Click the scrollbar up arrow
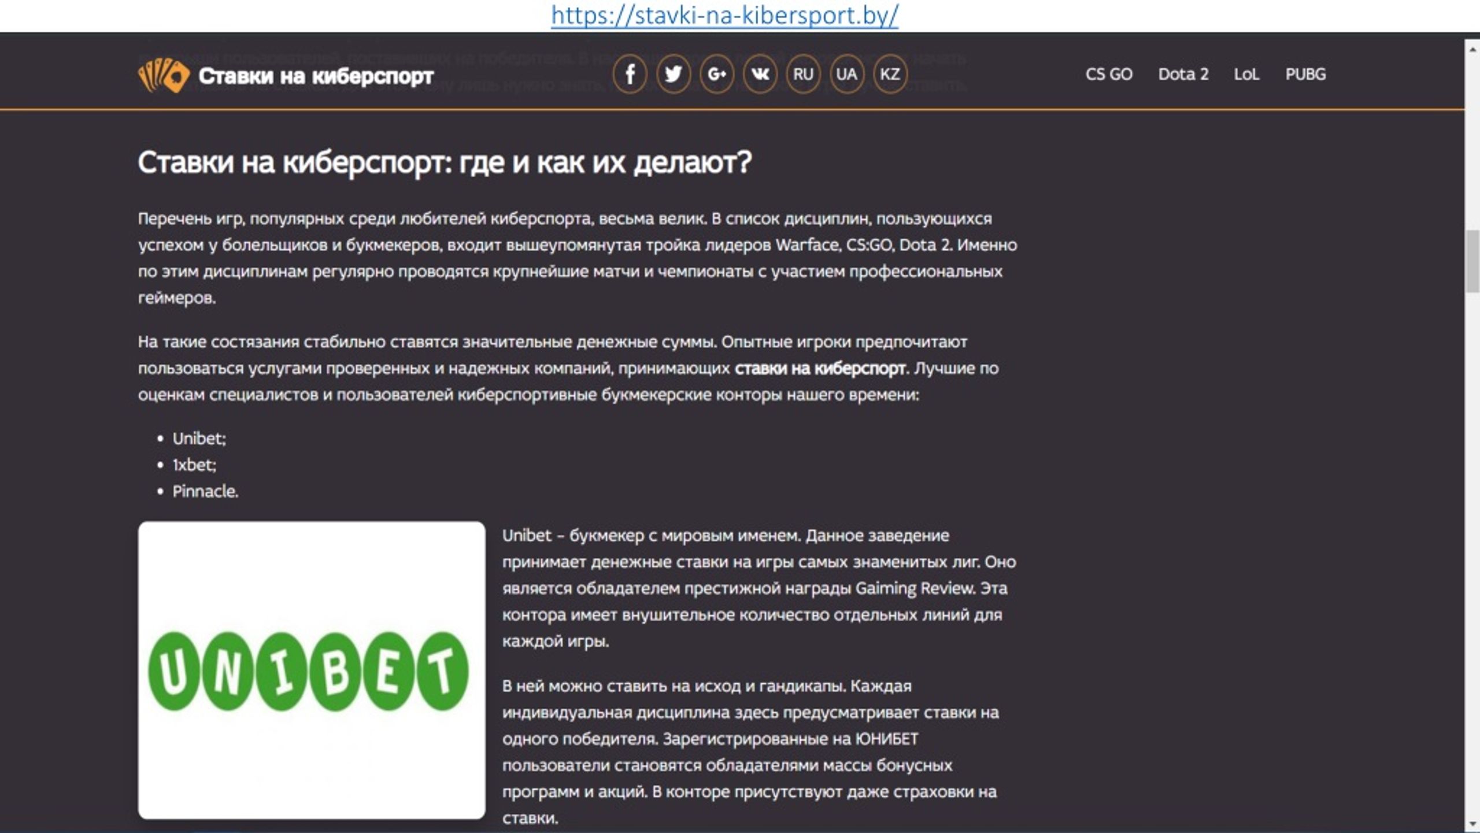Viewport: 1480px width, 833px height. (1472, 50)
